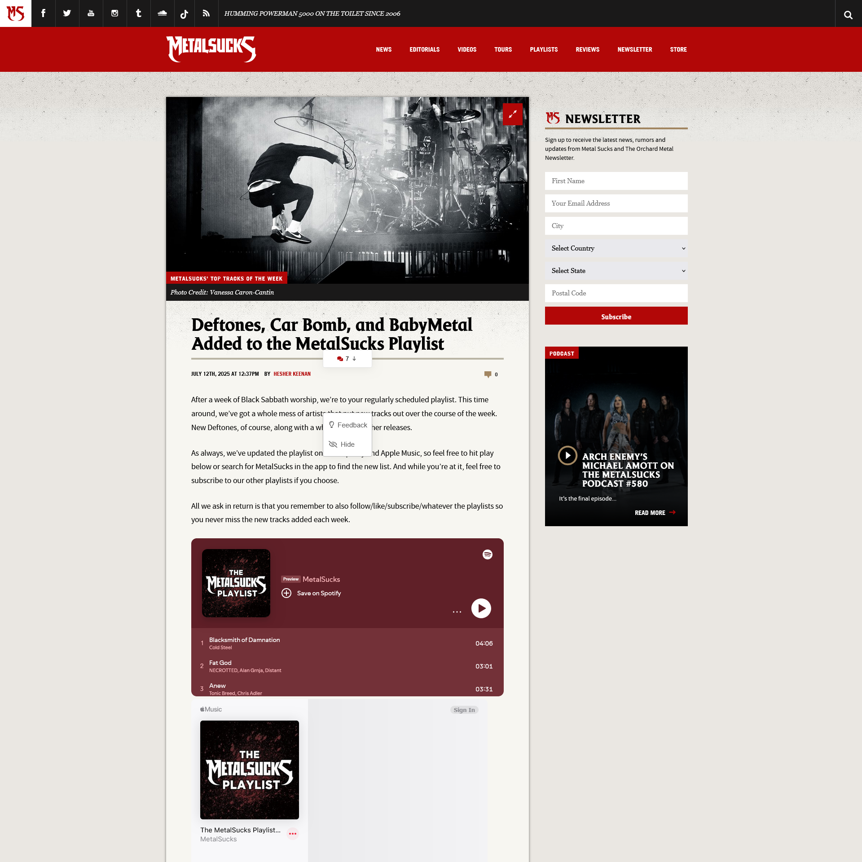
Task: Go to the News menu item
Action: pos(384,49)
